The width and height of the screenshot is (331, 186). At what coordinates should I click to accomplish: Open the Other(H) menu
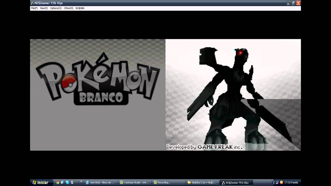69,8
